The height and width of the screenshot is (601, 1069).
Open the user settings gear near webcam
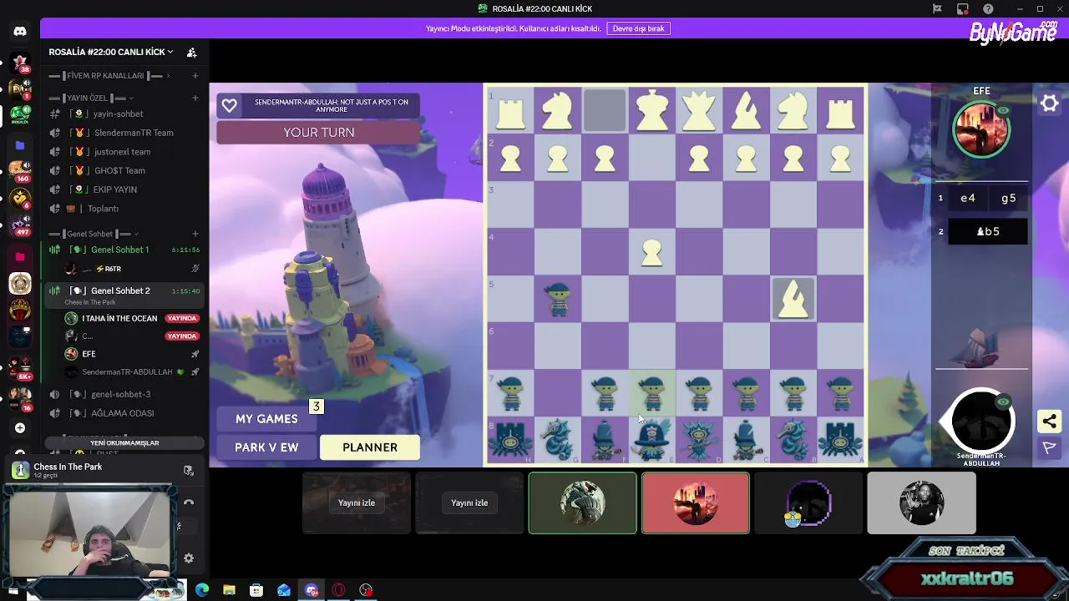click(189, 558)
